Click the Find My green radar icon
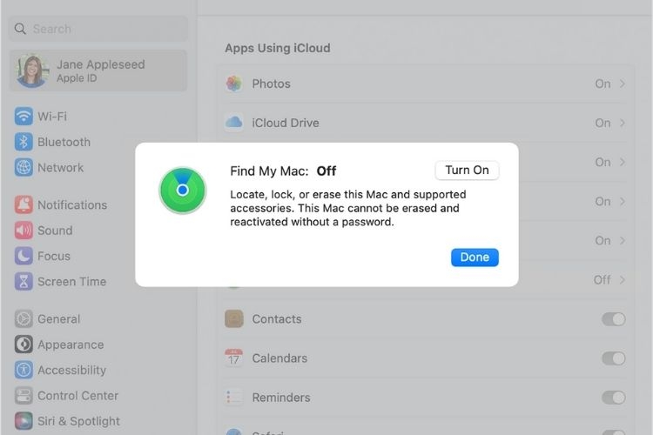This screenshot has width=653, height=435. click(183, 191)
